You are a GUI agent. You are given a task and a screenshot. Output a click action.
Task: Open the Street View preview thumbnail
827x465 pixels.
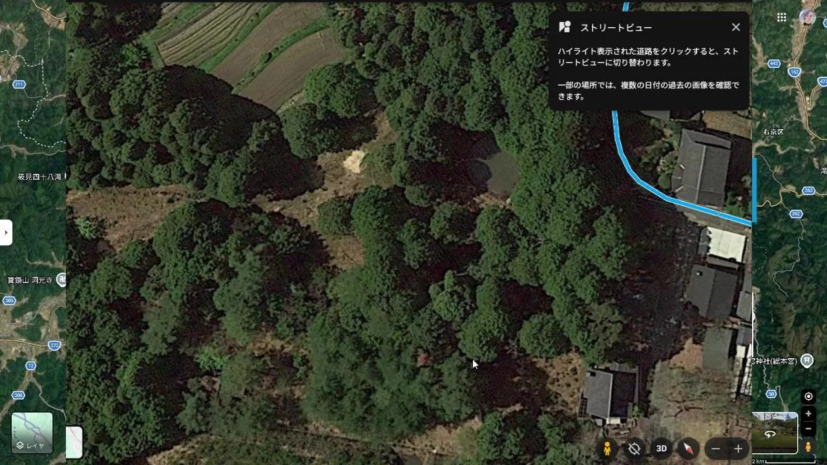(775, 433)
